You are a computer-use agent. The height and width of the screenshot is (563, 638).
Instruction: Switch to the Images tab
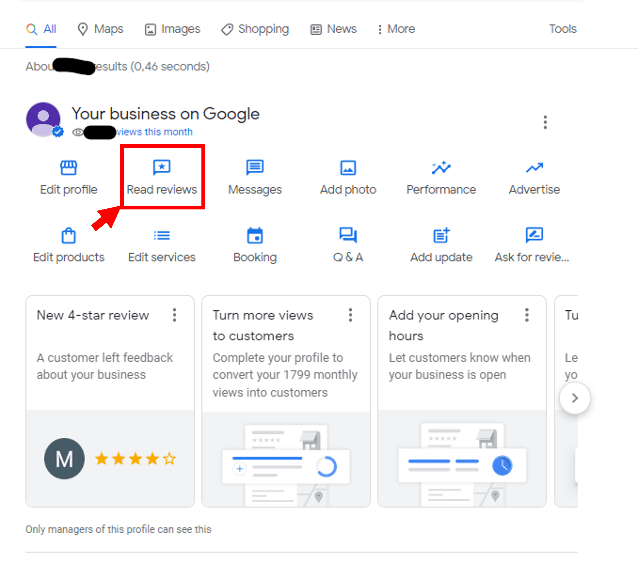(x=172, y=29)
